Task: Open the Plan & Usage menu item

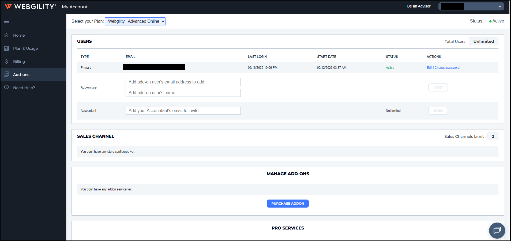Action: pos(25,48)
